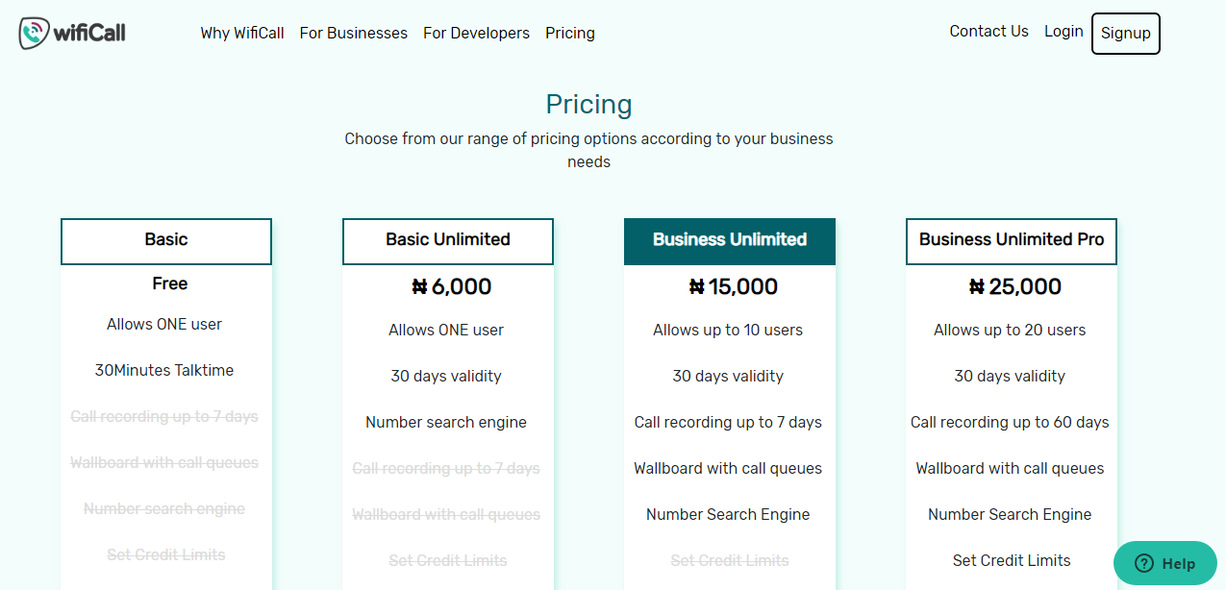The image size is (1226, 590).
Task: Go to For Businesses page
Action: (354, 33)
